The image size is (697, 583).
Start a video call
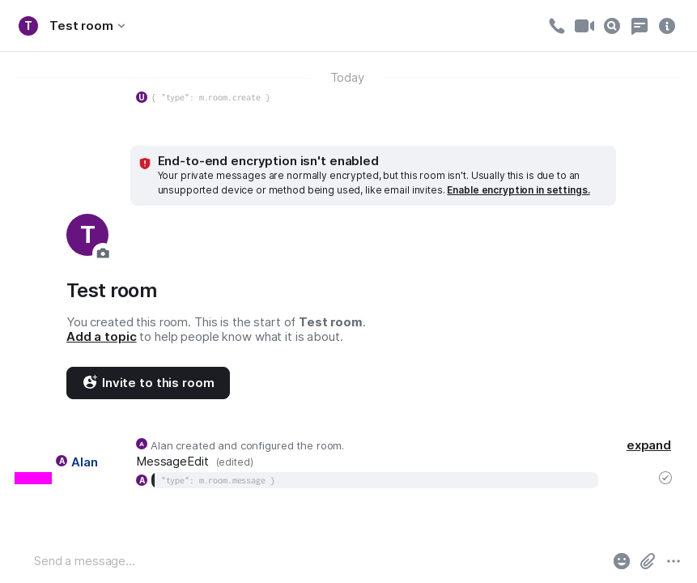[584, 26]
